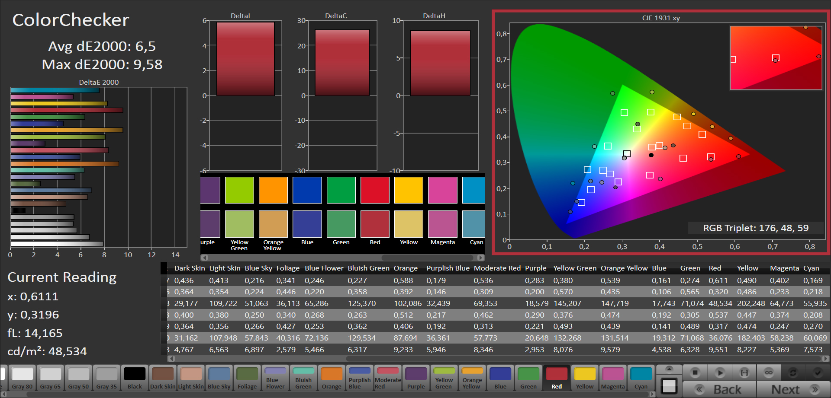The height and width of the screenshot is (398, 831).
Task: Click the Orange Yellow column header in table
Action: click(624, 268)
